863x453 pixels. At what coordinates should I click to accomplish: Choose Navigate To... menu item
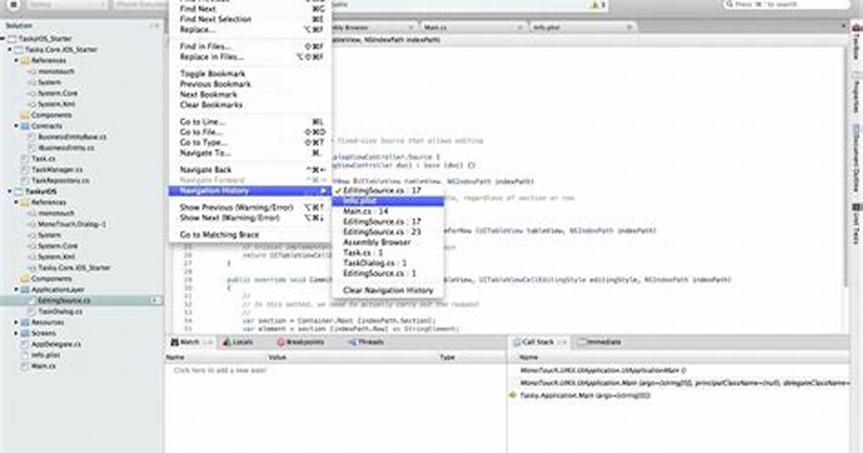[252, 153]
